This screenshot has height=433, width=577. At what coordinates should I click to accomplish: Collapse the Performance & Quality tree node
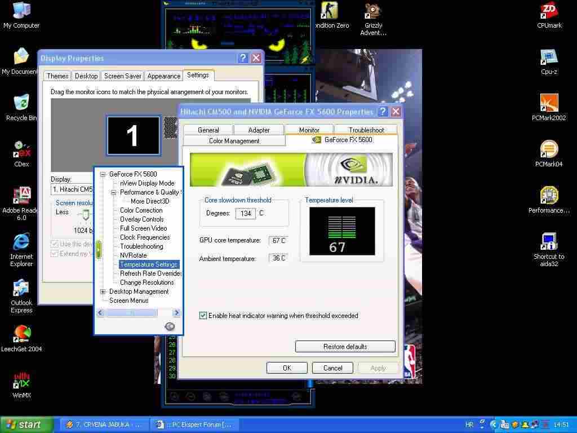click(x=113, y=192)
